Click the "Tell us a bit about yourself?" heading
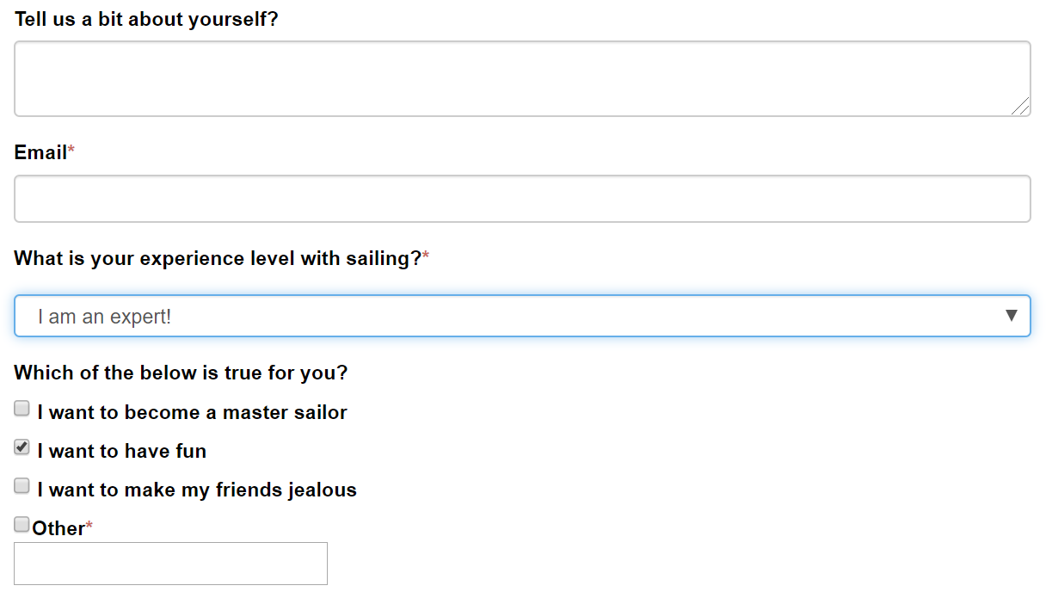The width and height of the screenshot is (1046, 598). point(146,19)
